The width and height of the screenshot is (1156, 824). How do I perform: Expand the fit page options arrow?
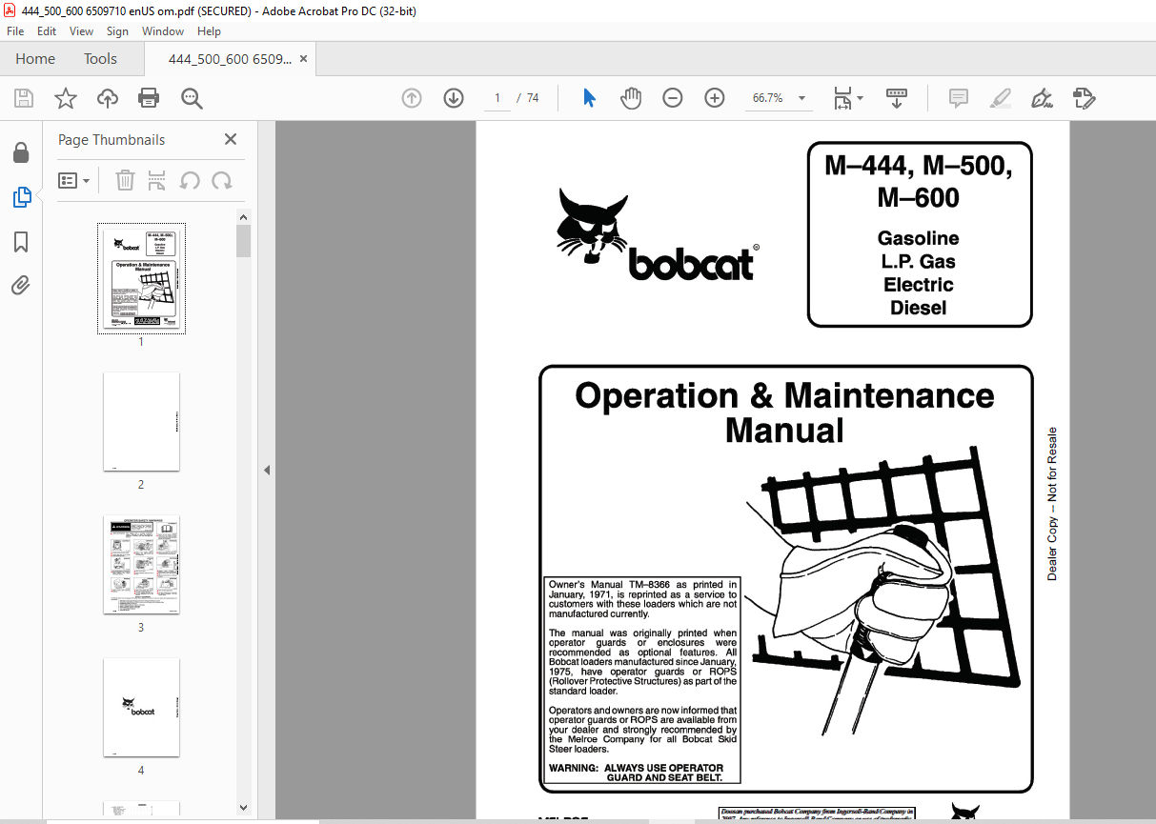coord(860,98)
